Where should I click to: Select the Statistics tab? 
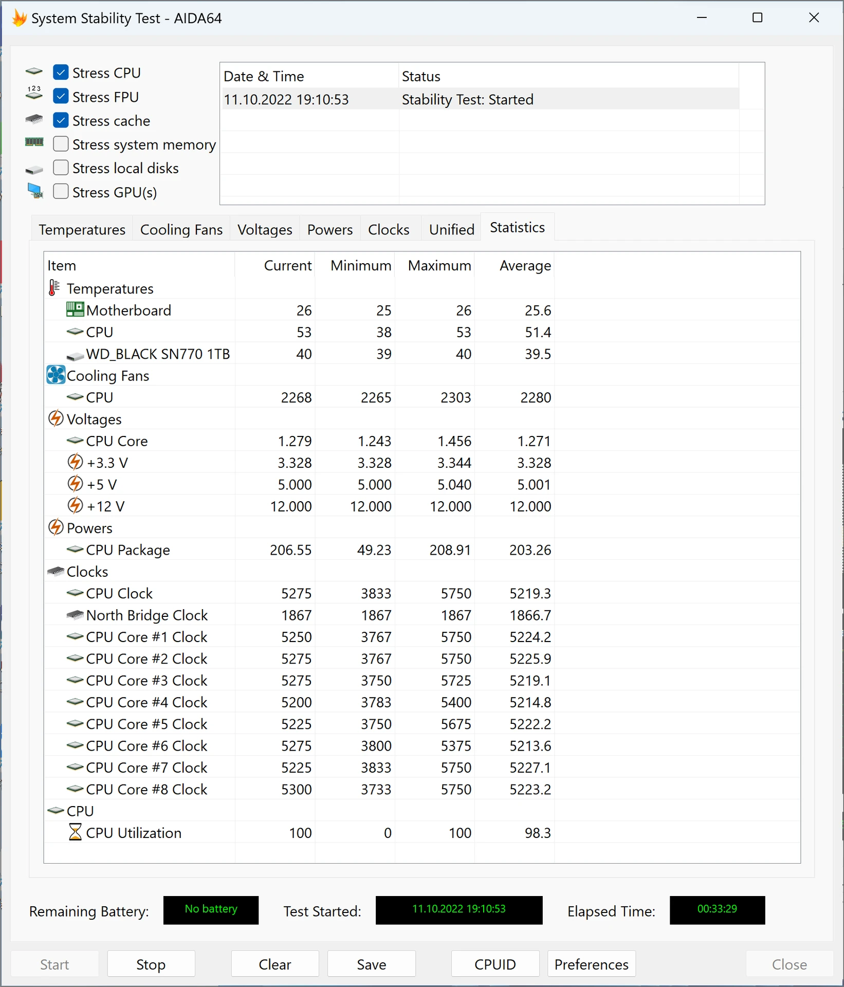click(517, 227)
